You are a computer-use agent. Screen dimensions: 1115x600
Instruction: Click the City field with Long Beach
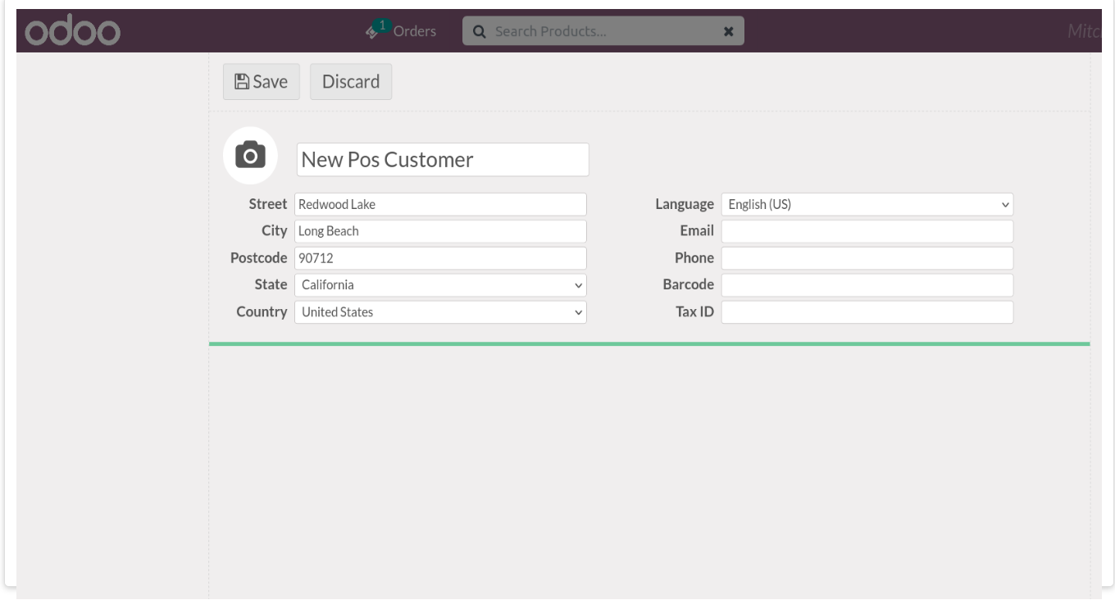click(441, 231)
